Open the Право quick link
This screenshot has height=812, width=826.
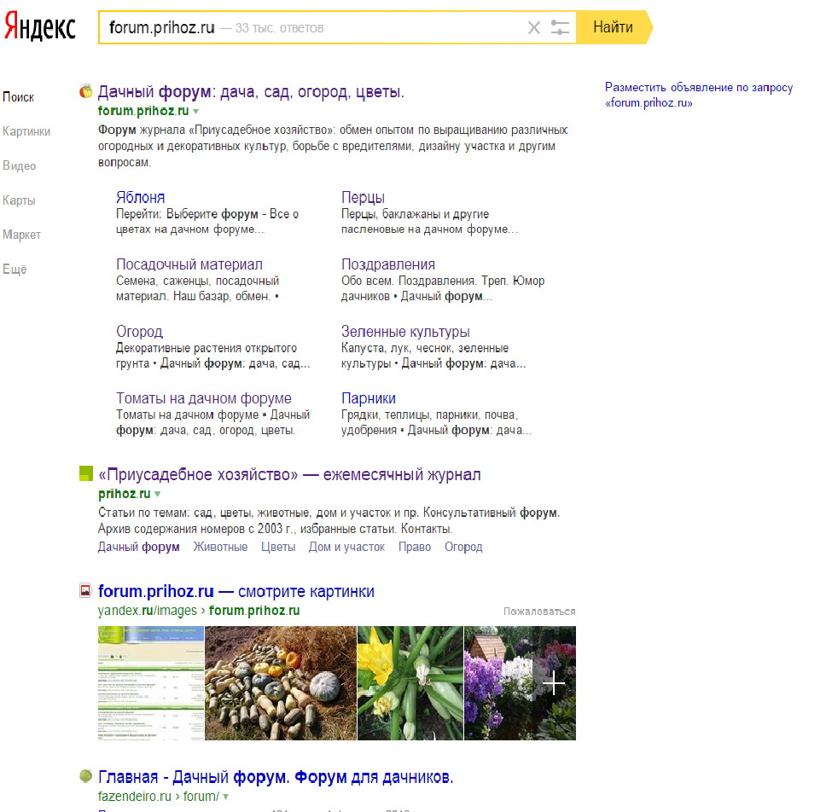click(x=415, y=547)
